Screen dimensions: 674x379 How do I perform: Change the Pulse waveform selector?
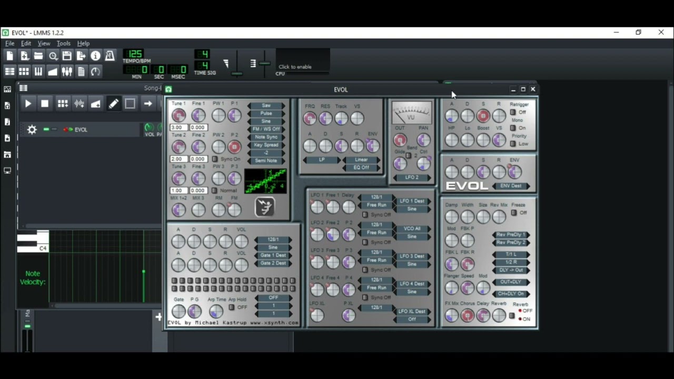tap(266, 113)
